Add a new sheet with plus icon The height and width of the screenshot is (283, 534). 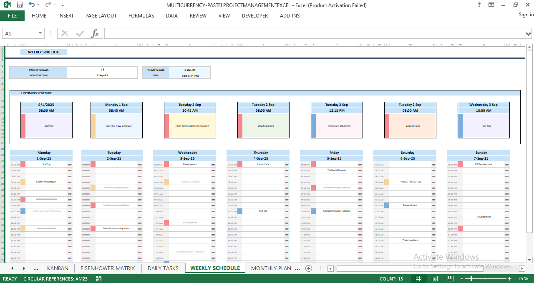[309, 268]
